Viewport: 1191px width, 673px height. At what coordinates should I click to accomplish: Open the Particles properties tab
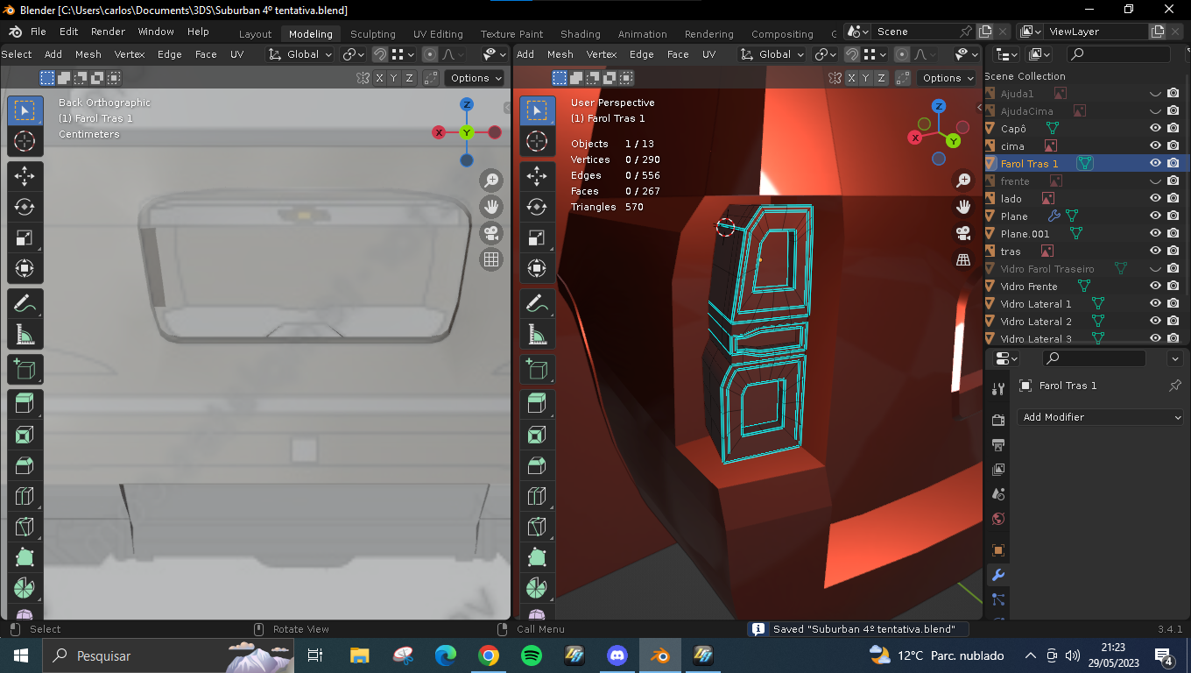(997, 599)
